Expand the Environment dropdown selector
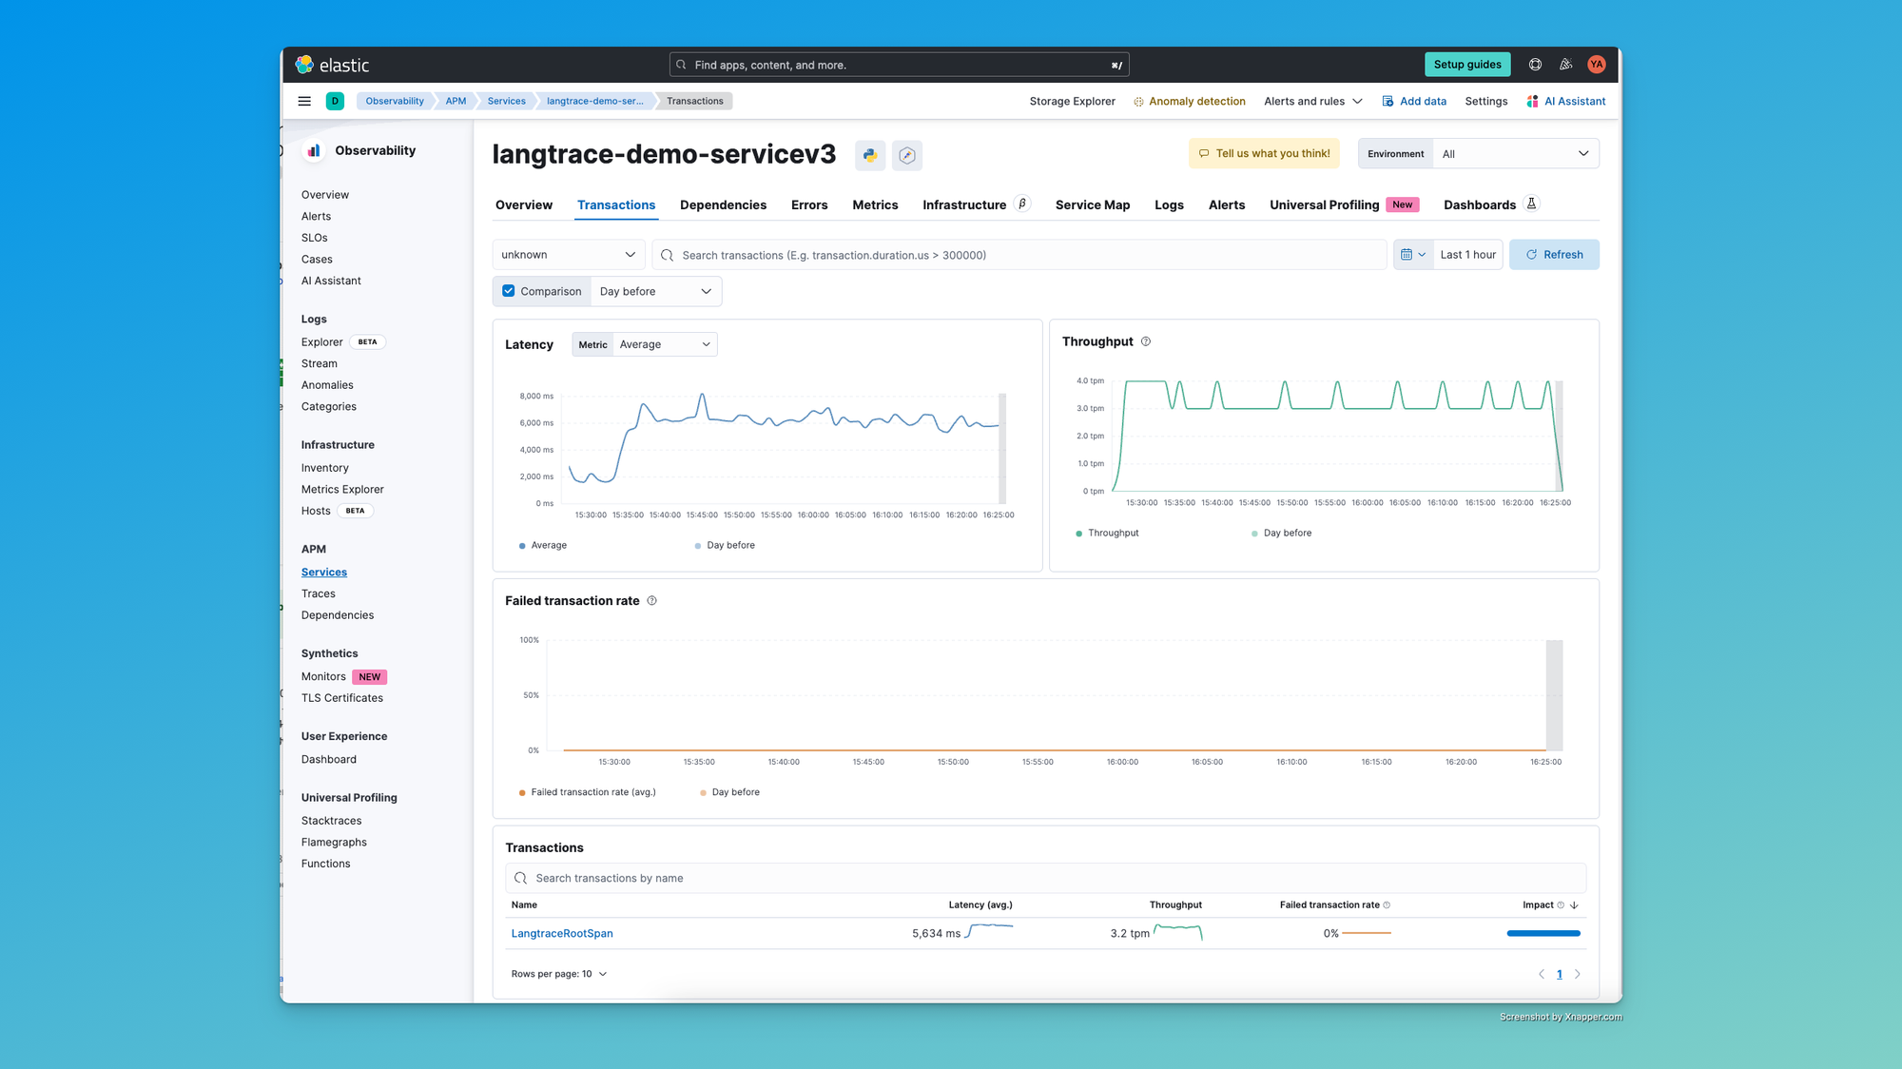 1515,154
